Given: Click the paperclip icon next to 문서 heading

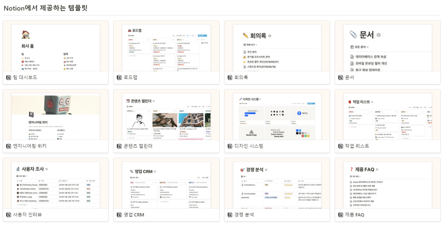Looking at the screenshot, I should click(x=353, y=35).
